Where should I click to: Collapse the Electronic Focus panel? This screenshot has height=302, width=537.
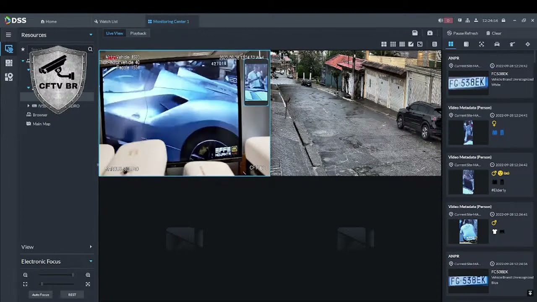coord(91,261)
